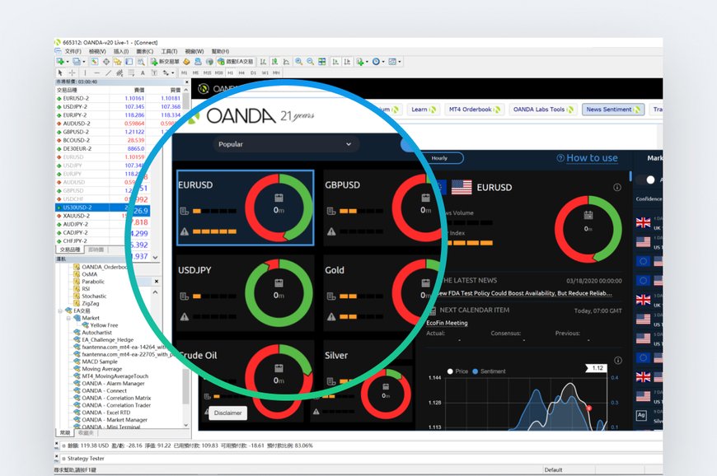Click the zoom in magnifier icon
The image size is (717, 476).
tap(298, 62)
